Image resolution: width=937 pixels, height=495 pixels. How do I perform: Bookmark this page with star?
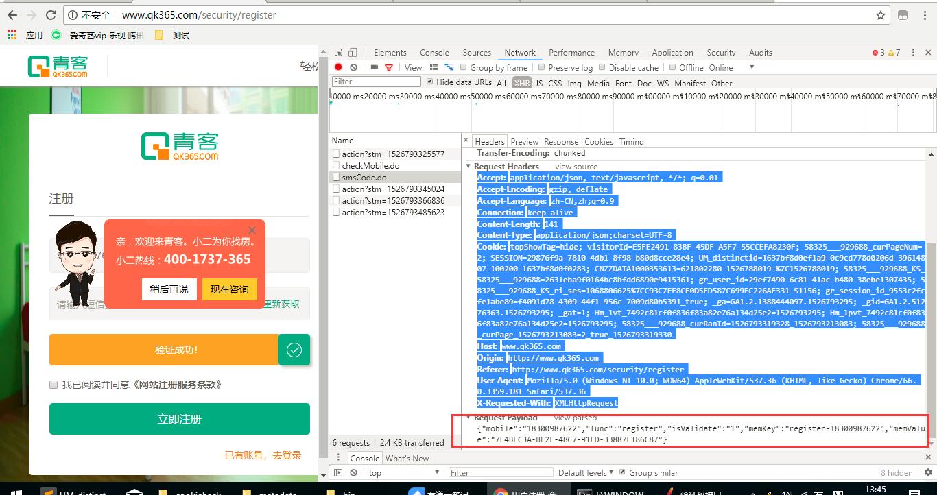881,14
